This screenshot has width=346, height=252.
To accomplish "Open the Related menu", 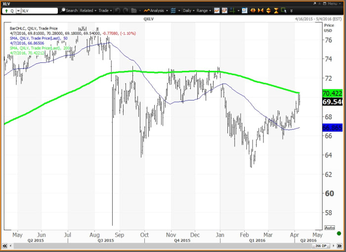I will click(x=87, y=10).
